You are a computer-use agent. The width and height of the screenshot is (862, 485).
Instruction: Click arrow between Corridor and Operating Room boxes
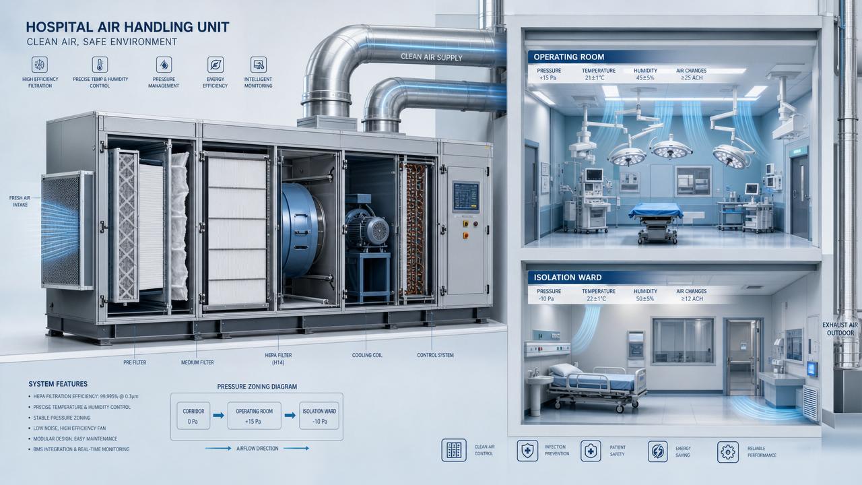click(x=218, y=416)
